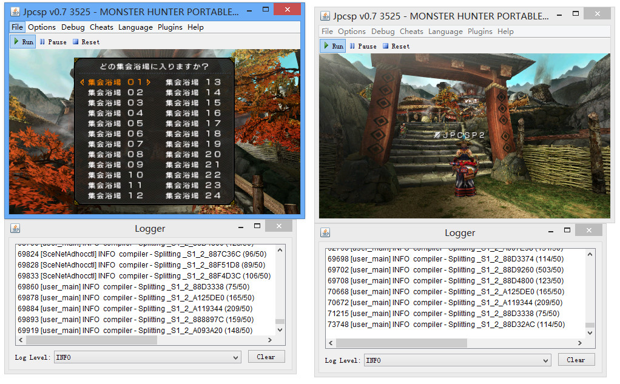620x384 pixels.
Task: Click left Logger vertical scrollbar down arrow
Action: 280,330
